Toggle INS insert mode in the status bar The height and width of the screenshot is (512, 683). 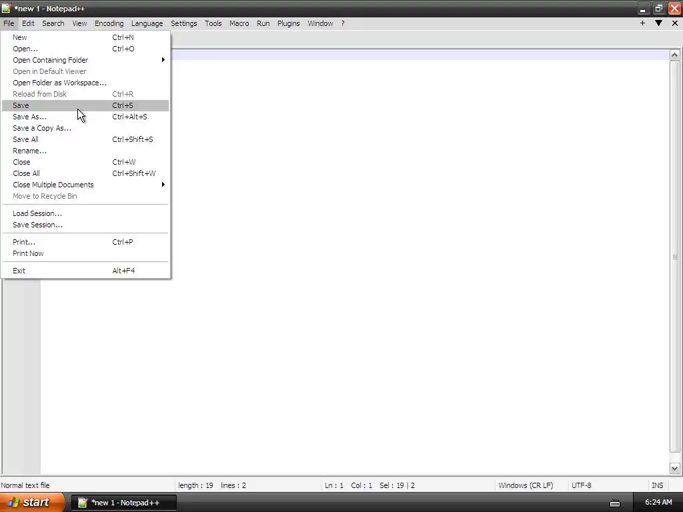(x=657, y=485)
